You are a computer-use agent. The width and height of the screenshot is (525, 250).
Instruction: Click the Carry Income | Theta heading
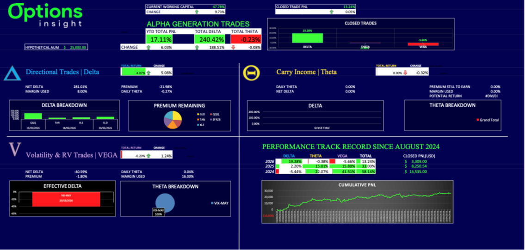306,72
